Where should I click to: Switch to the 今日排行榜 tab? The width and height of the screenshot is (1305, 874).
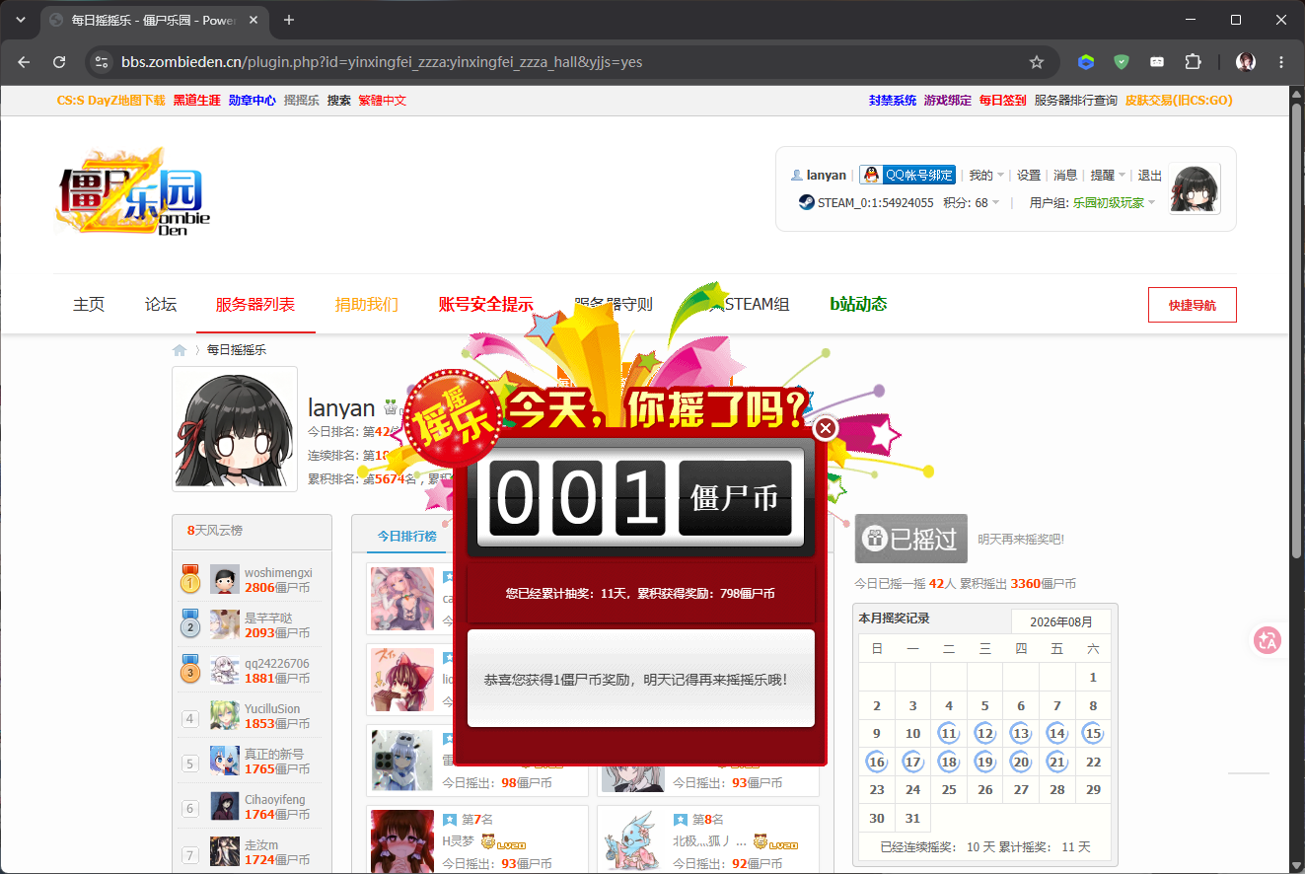[406, 536]
